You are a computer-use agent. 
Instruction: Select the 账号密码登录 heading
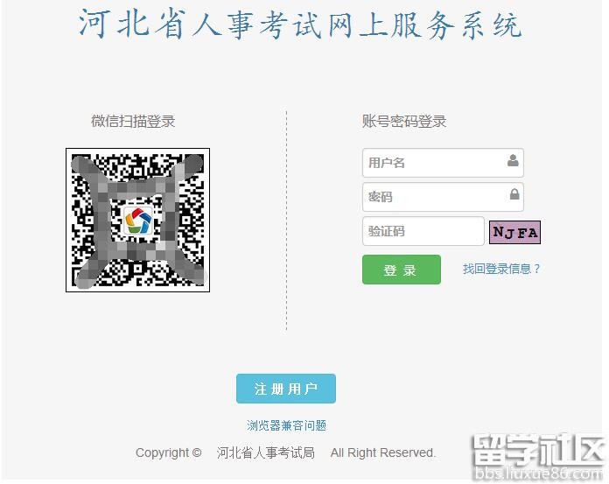pos(404,121)
